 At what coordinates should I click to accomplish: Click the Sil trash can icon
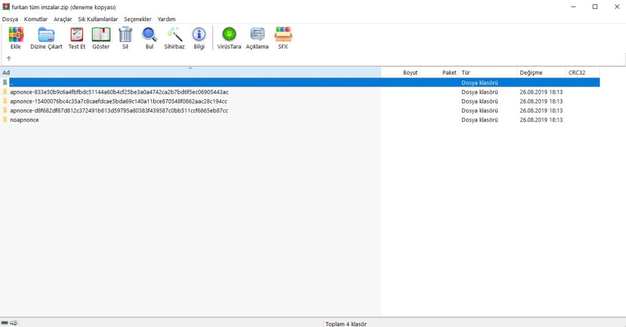coord(125,38)
